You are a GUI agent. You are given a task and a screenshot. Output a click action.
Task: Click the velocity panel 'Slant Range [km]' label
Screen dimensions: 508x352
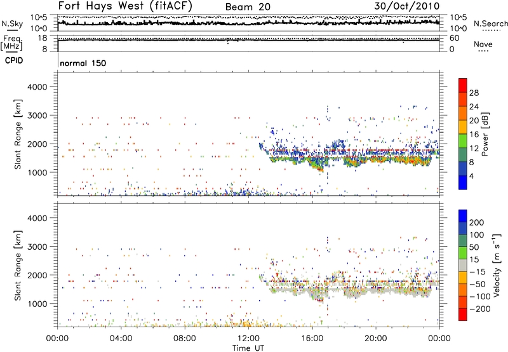tap(18, 266)
